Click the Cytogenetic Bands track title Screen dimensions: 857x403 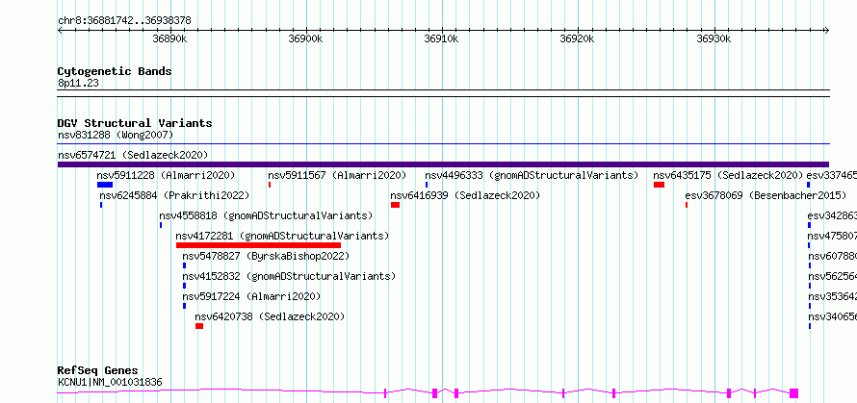[115, 71]
